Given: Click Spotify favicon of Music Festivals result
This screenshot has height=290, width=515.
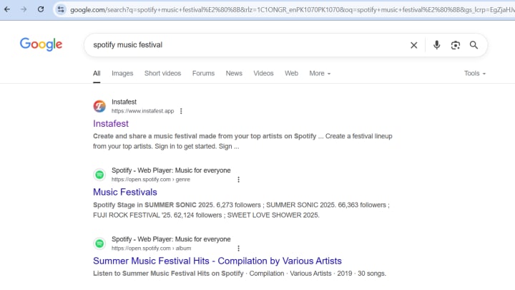Looking at the screenshot, I should [99, 175].
